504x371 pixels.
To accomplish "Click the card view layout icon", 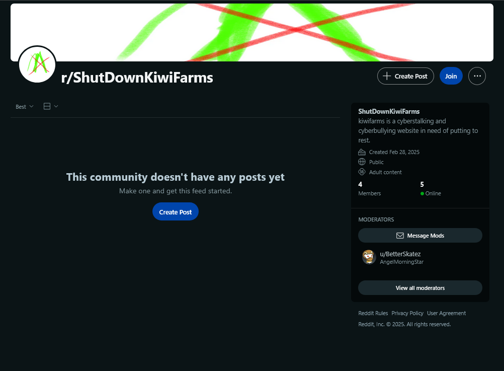I will coord(47,106).
